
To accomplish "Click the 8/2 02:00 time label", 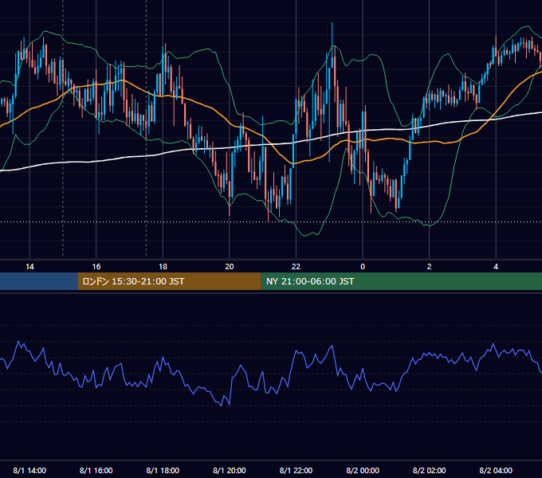I will tap(430, 471).
